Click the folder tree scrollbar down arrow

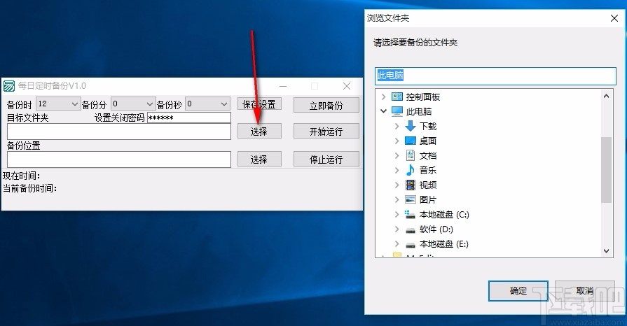coord(606,251)
